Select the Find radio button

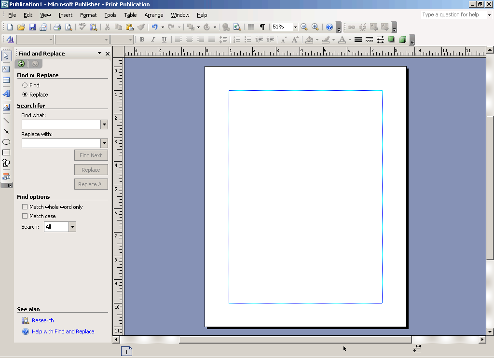pos(25,85)
